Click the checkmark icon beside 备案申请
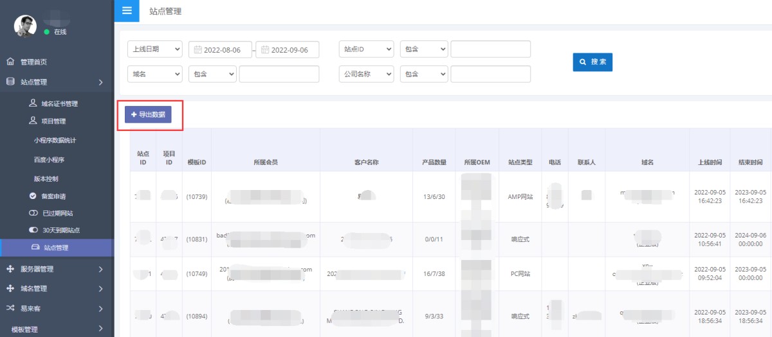The height and width of the screenshot is (337, 772). [x=33, y=196]
